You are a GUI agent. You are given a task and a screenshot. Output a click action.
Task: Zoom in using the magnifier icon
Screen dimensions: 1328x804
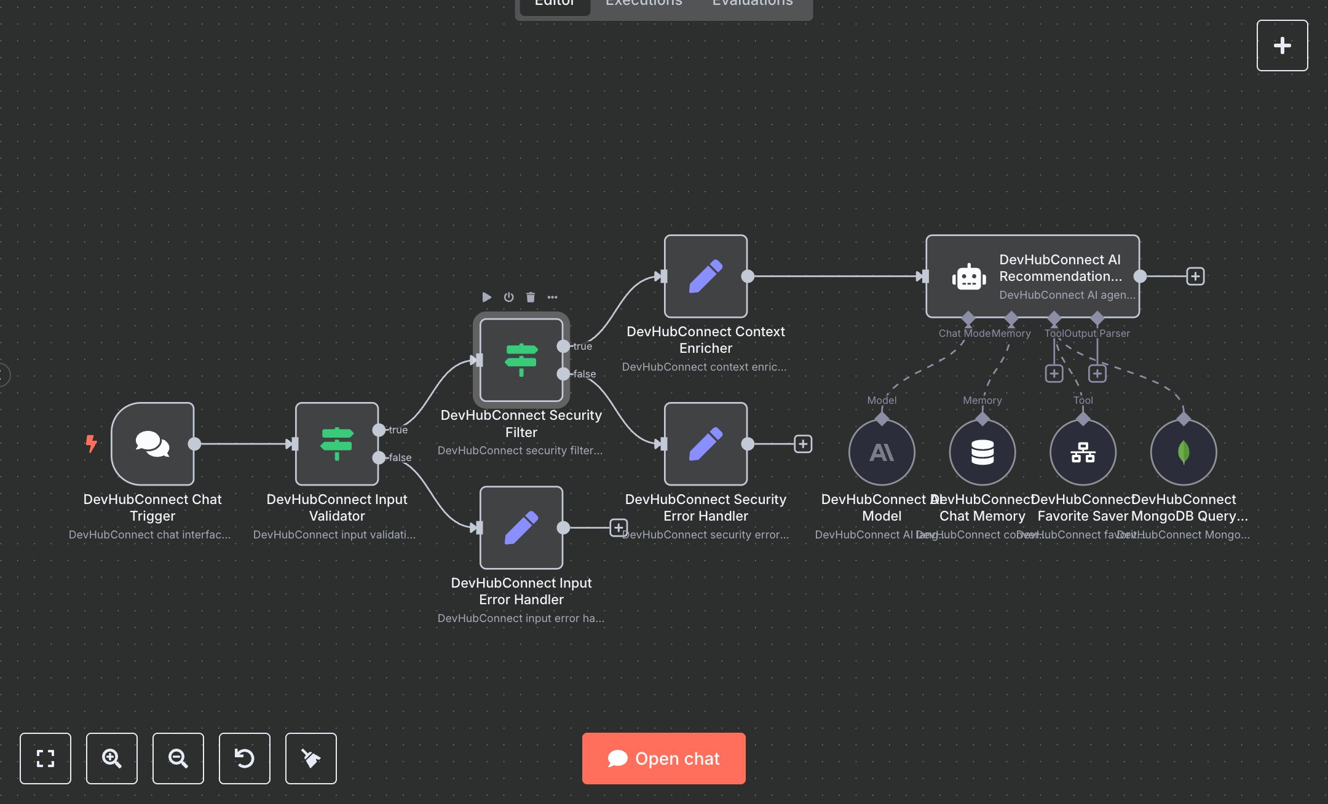pyautogui.click(x=112, y=759)
